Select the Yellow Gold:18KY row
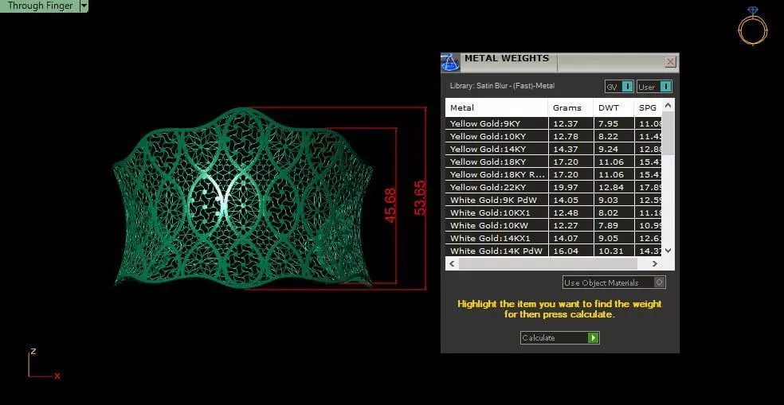The width and height of the screenshot is (784, 405). (554, 162)
